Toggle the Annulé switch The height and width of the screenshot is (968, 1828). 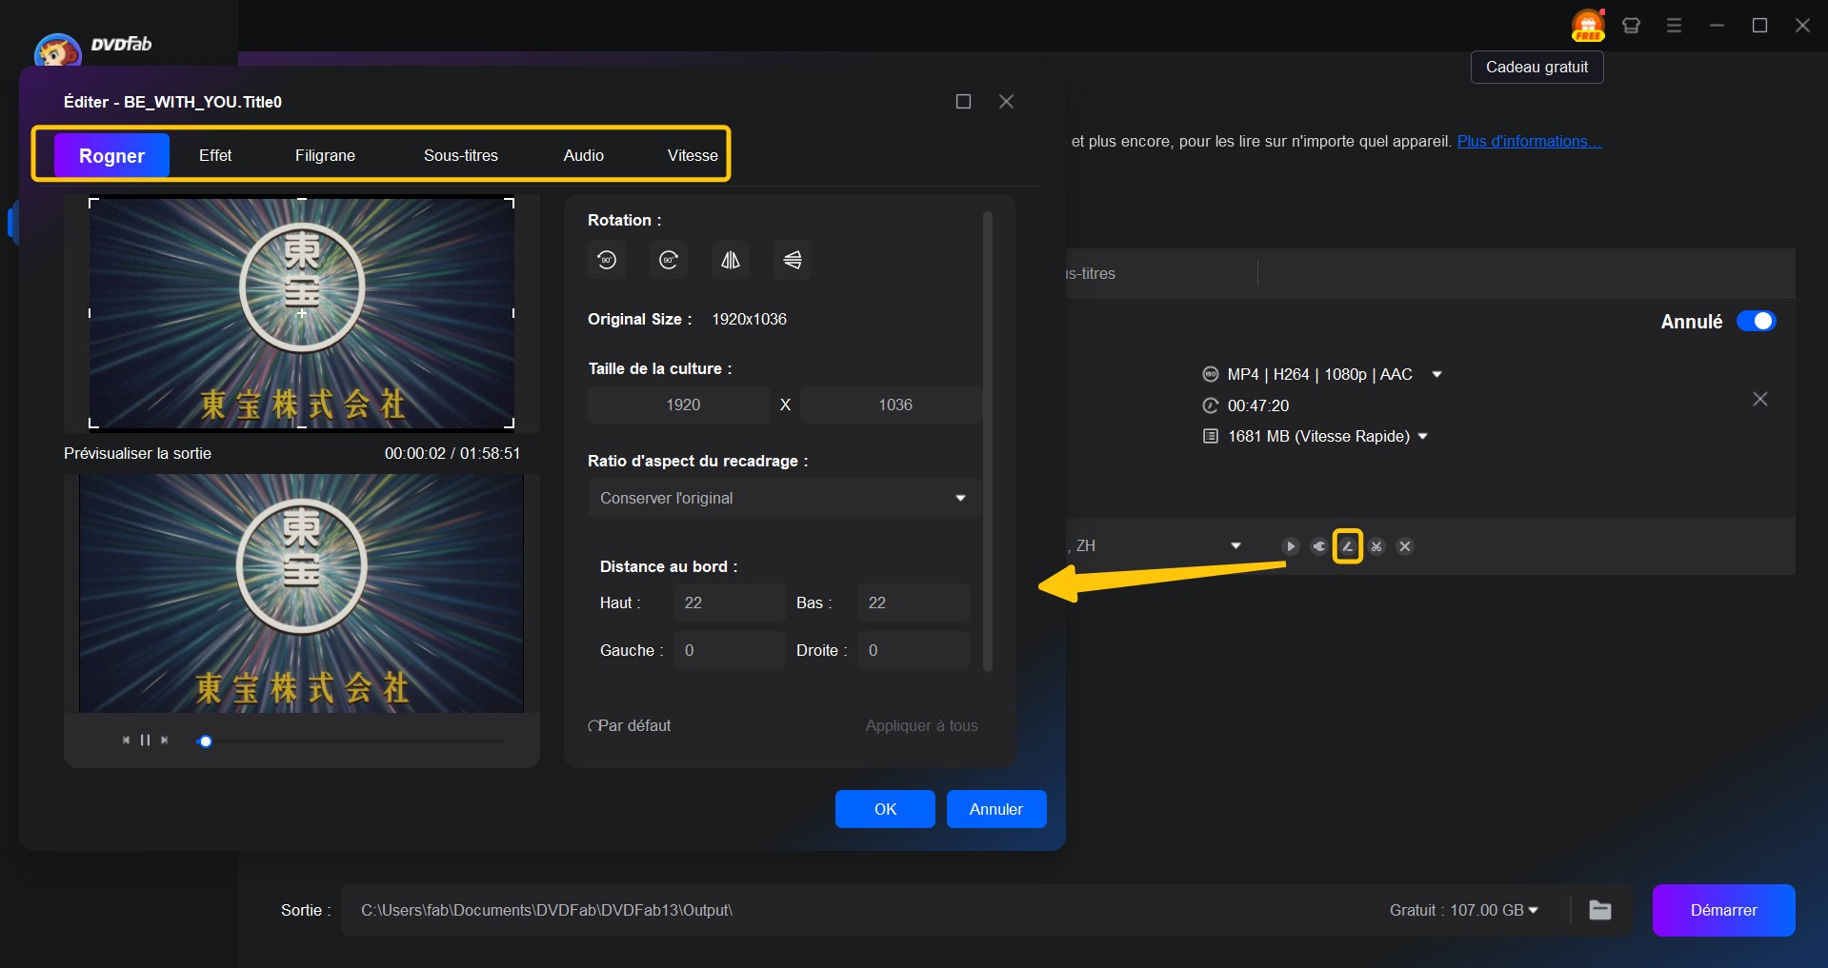pos(1756,321)
